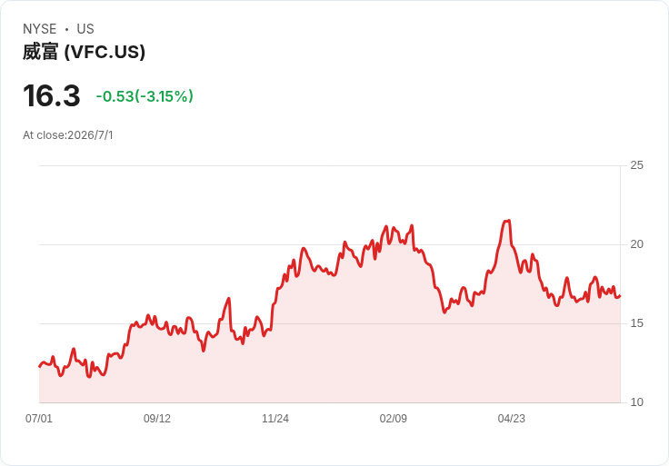Click the 20 price axis label

tap(636, 244)
